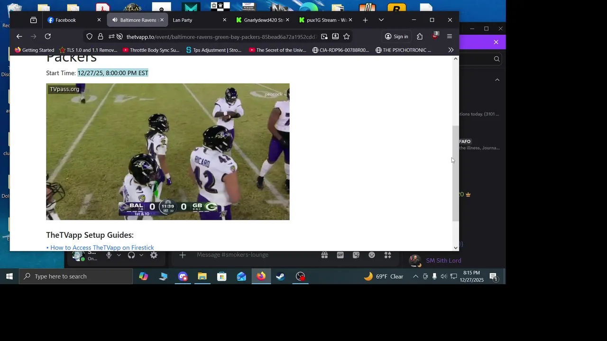Click the browser page vertical scrollbar thumb
The image size is (607, 341).
click(456, 173)
